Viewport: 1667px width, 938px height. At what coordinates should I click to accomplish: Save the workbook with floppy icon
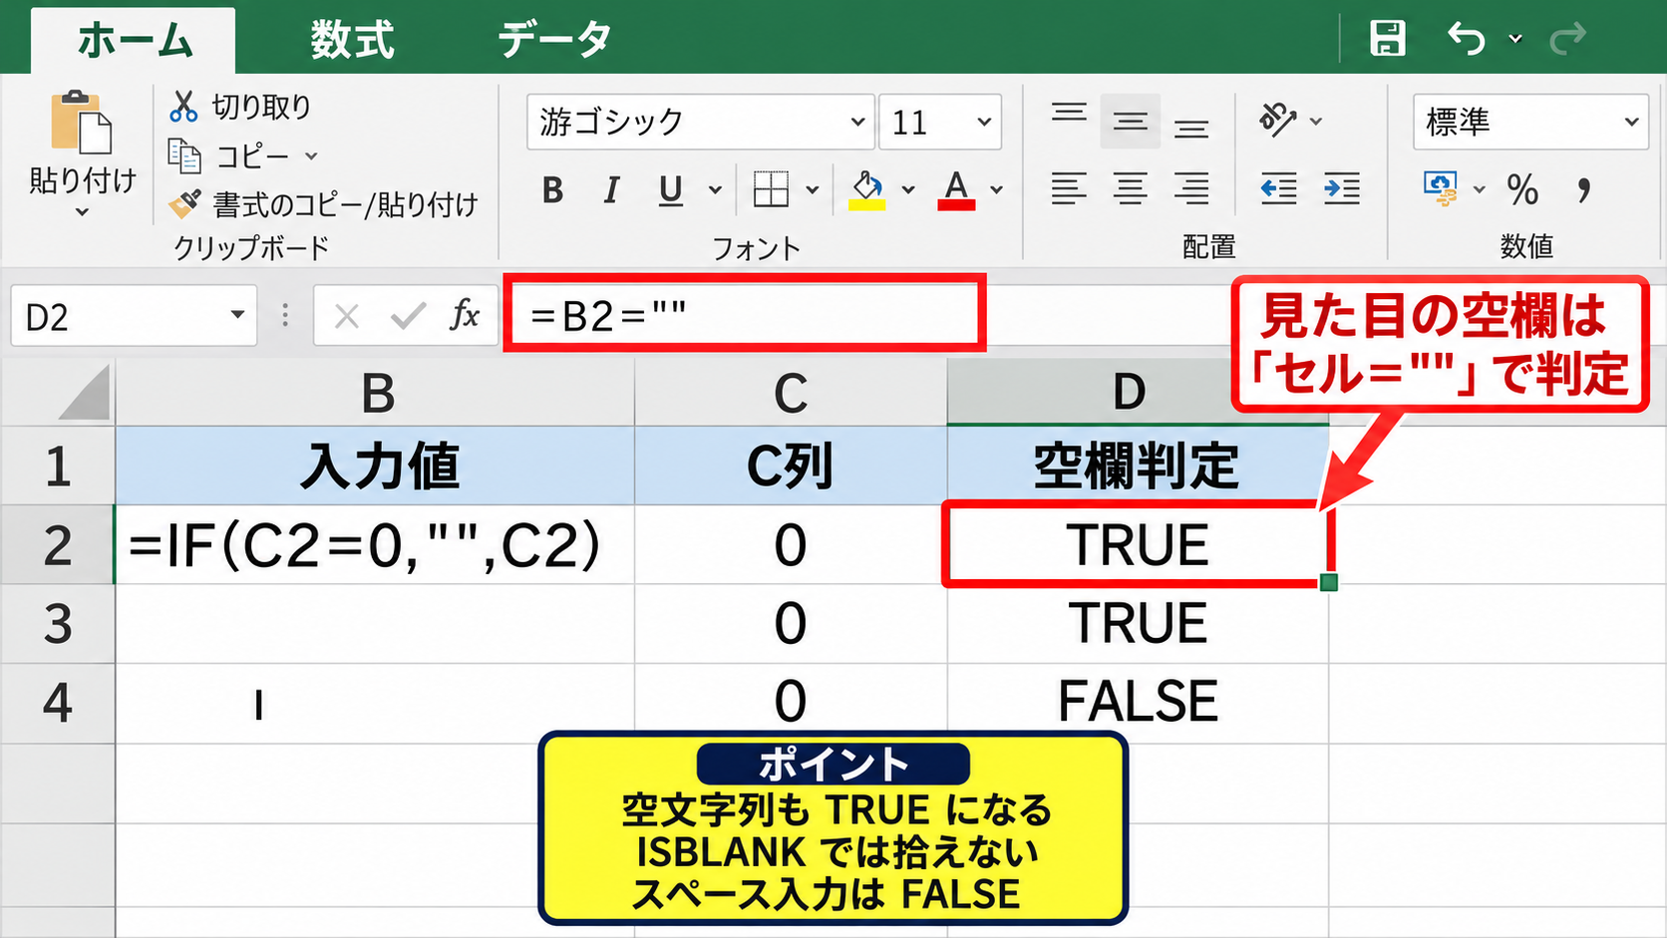click(x=1388, y=38)
